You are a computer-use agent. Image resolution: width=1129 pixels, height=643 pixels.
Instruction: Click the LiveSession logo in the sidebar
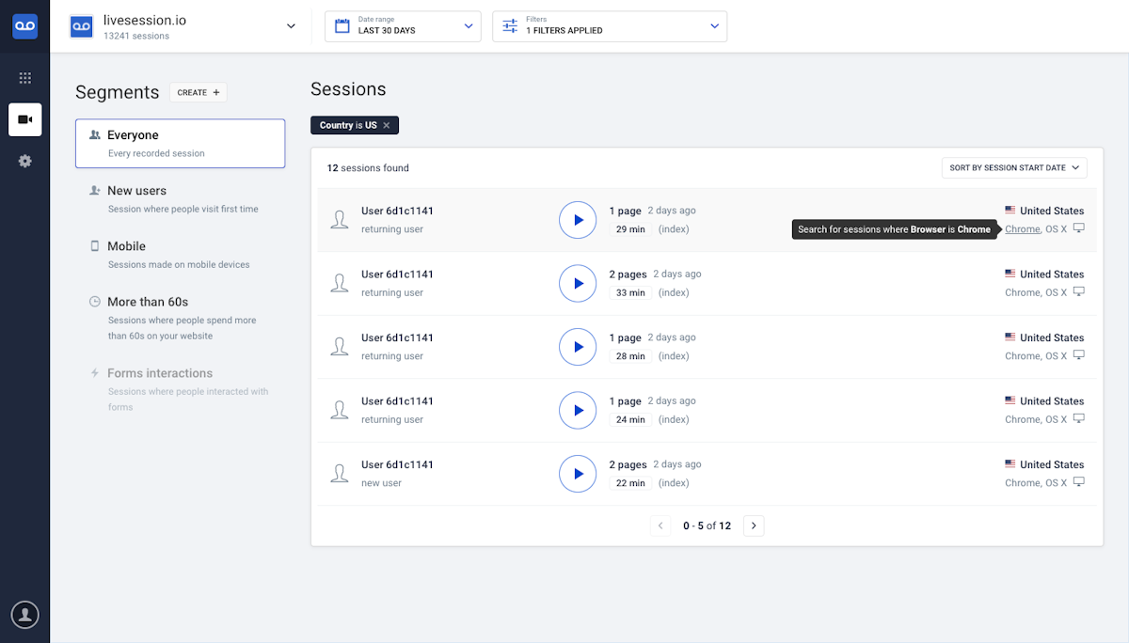24,26
